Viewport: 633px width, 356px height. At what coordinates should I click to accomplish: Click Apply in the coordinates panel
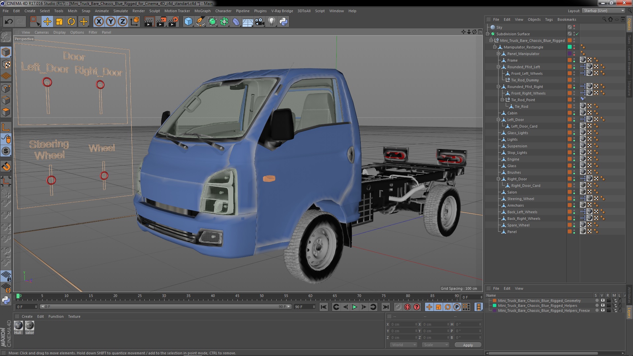click(x=468, y=345)
